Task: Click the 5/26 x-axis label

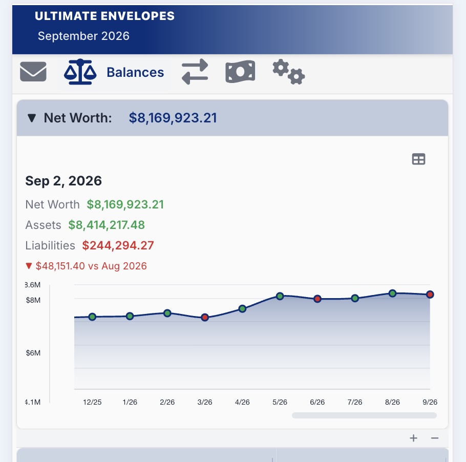Action: (x=280, y=402)
